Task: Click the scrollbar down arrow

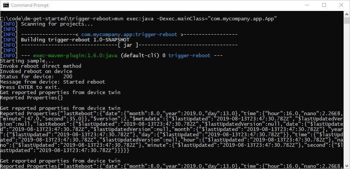Action: [347, 166]
